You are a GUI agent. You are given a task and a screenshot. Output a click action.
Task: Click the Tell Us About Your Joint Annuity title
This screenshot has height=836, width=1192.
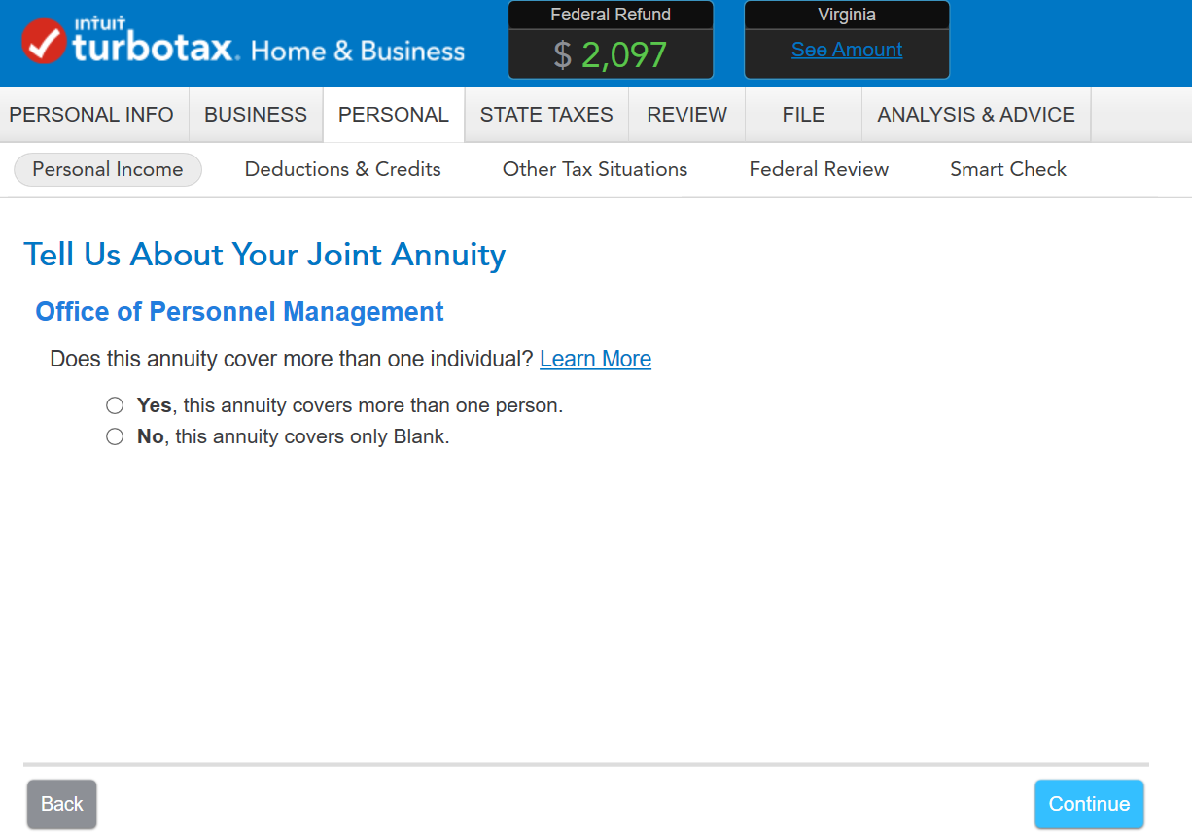click(264, 255)
